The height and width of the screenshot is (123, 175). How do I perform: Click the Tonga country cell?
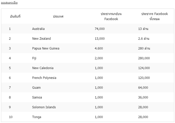[37, 117]
